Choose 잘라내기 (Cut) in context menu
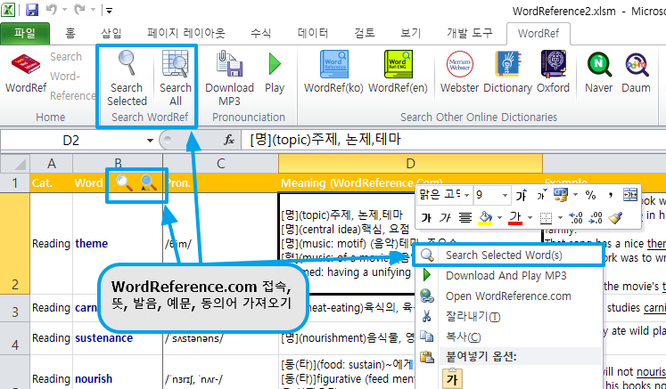 [508, 317]
